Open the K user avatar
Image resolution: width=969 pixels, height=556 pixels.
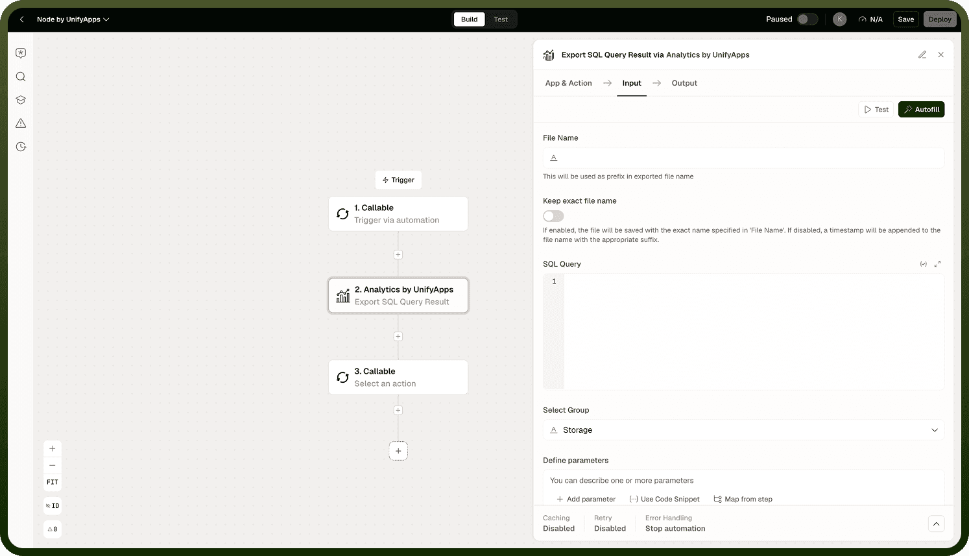pos(839,19)
